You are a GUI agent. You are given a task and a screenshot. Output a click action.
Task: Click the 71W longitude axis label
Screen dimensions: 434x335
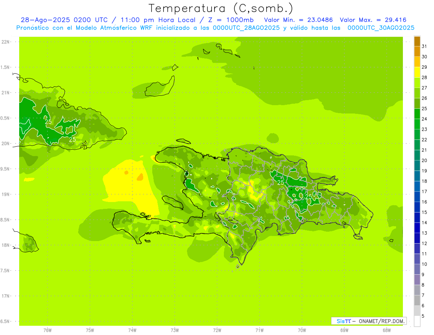point(259,330)
